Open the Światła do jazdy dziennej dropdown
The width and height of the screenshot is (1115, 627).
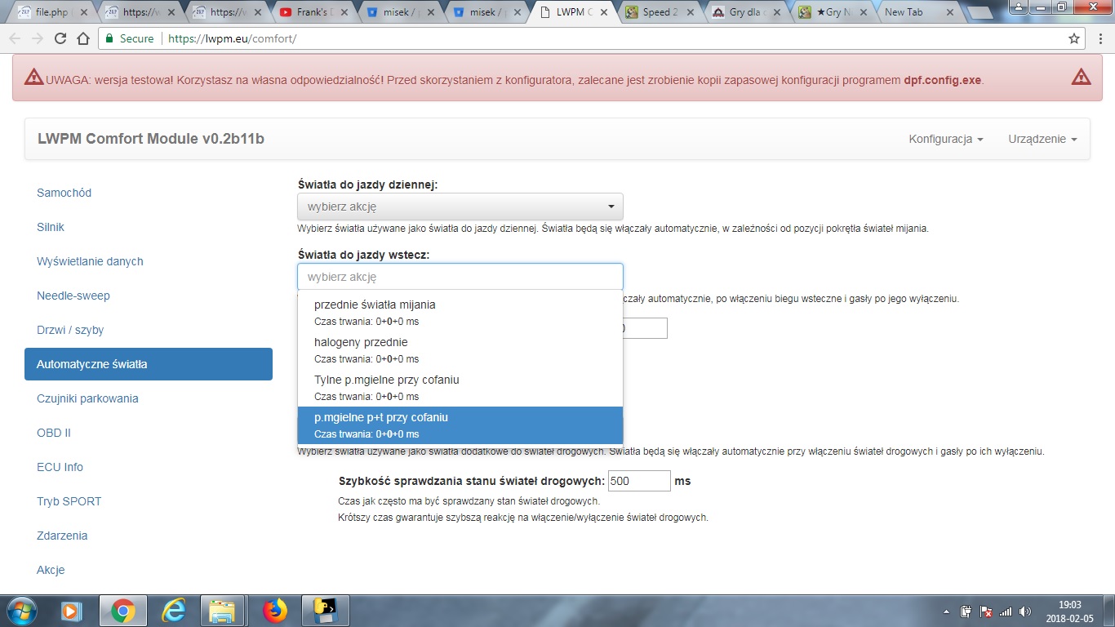[x=460, y=207]
